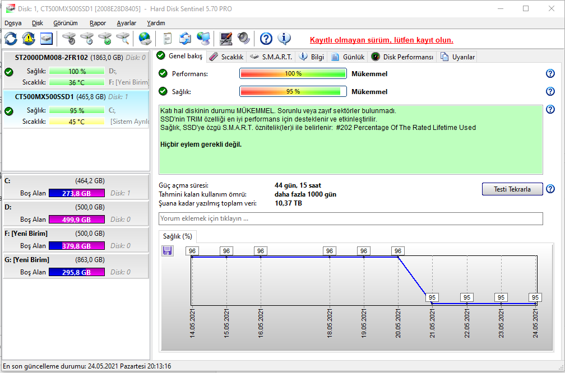Click the Performans 100 % gradient bar
This screenshot has height=373, width=565.
point(293,73)
